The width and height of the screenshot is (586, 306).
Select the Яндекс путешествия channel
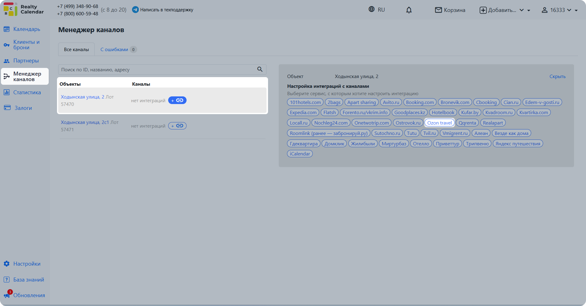[x=518, y=144]
